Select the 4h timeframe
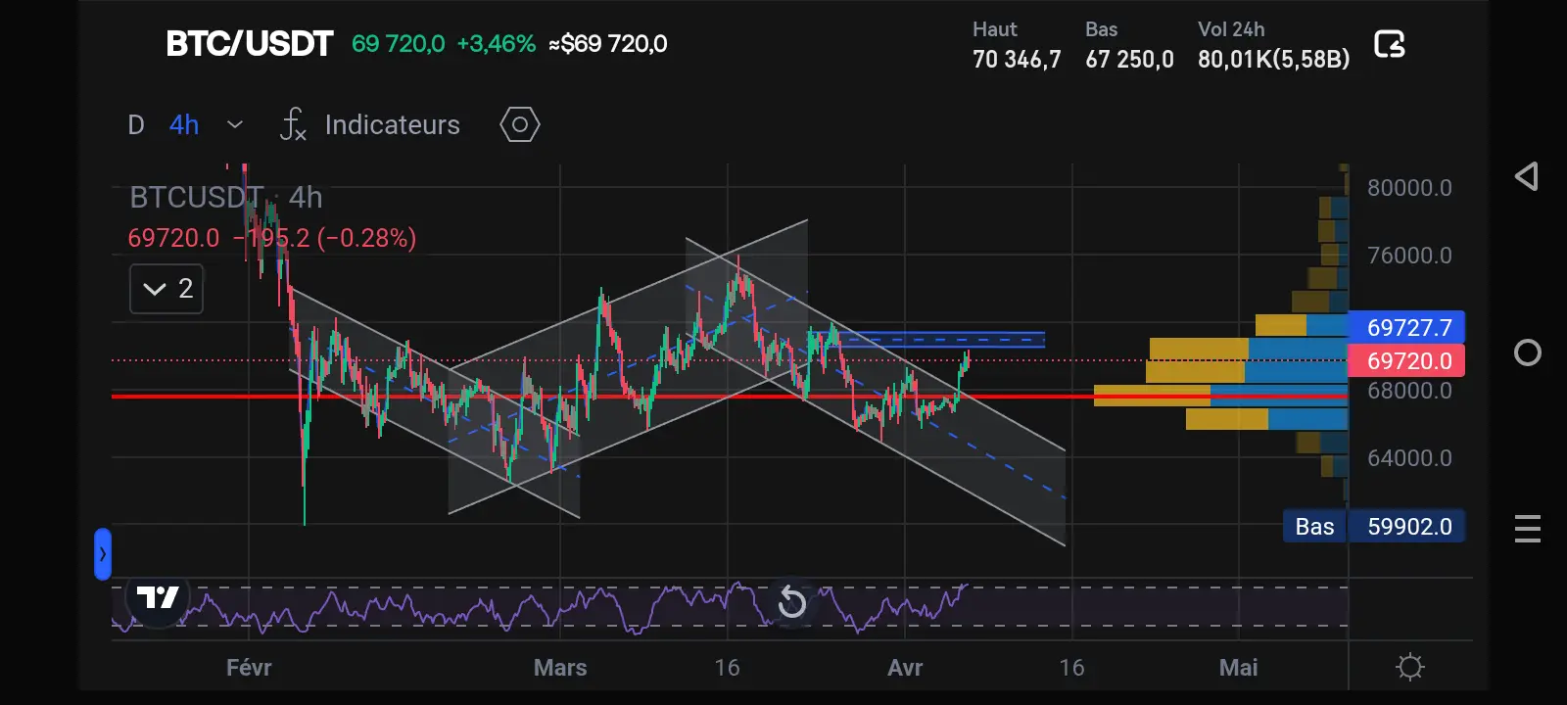 pos(184,124)
